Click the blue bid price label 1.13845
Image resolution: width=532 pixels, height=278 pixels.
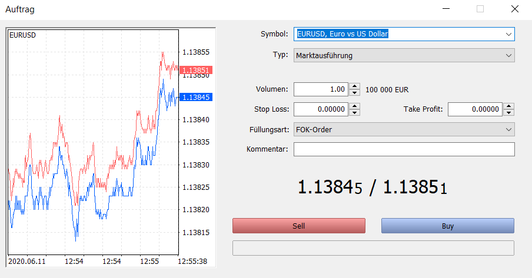point(196,98)
